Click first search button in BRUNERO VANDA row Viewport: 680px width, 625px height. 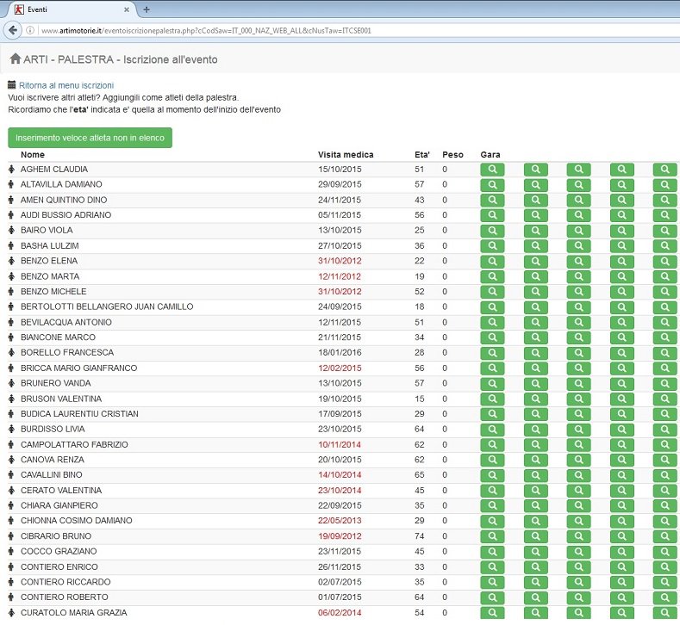tap(492, 384)
